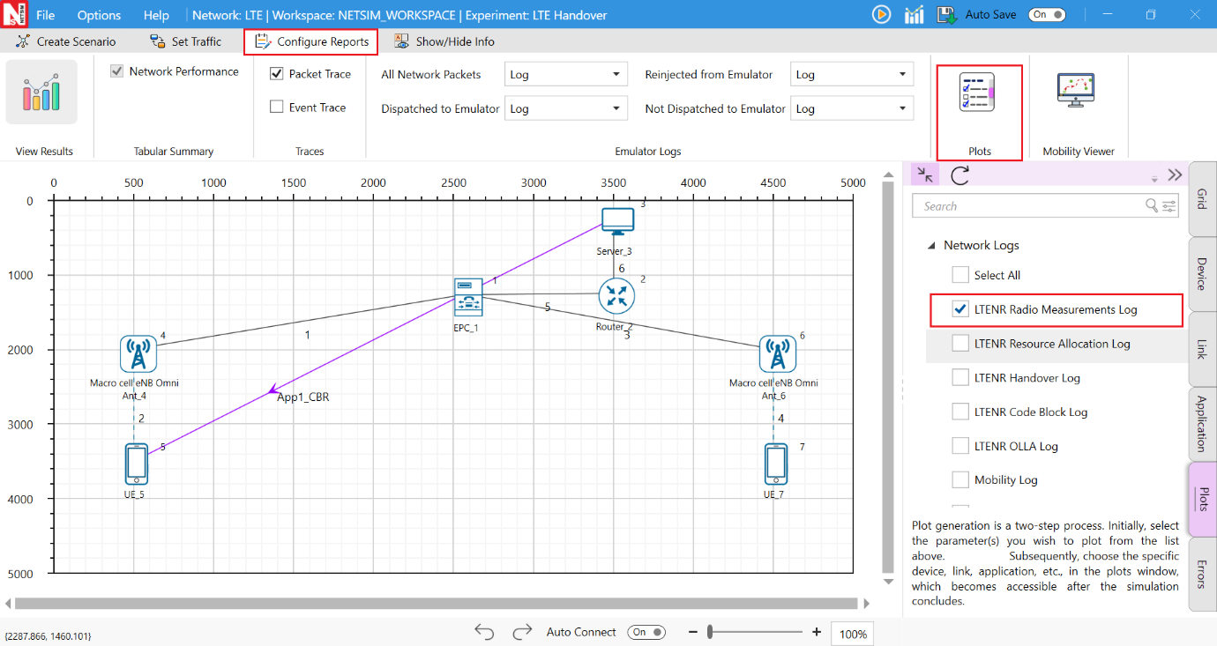Click the Run Simulation play icon

(x=881, y=14)
